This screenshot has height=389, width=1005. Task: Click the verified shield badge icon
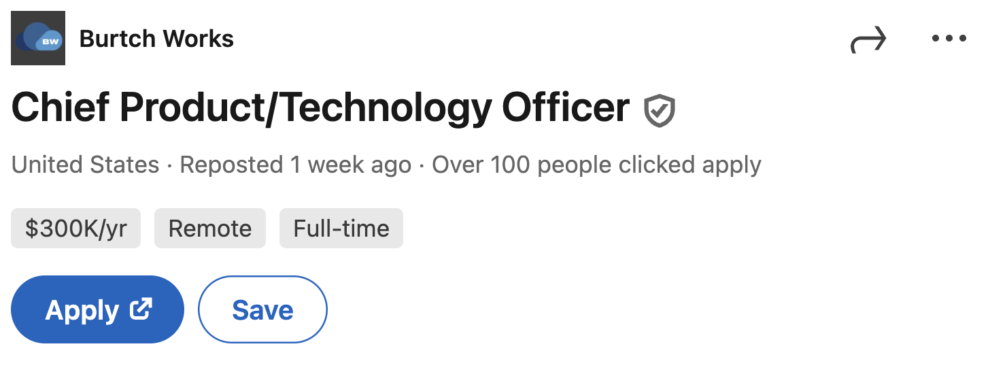point(660,111)
